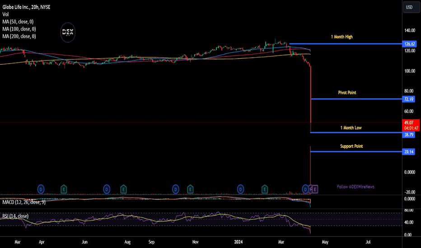Click the 04:01:47 bar countdown
Viewport: 421px width, 248px height.
(x=411, y=128)
